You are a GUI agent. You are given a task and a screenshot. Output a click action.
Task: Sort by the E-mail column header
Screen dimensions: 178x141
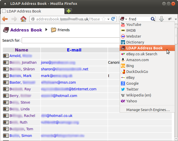pos(74,50)
